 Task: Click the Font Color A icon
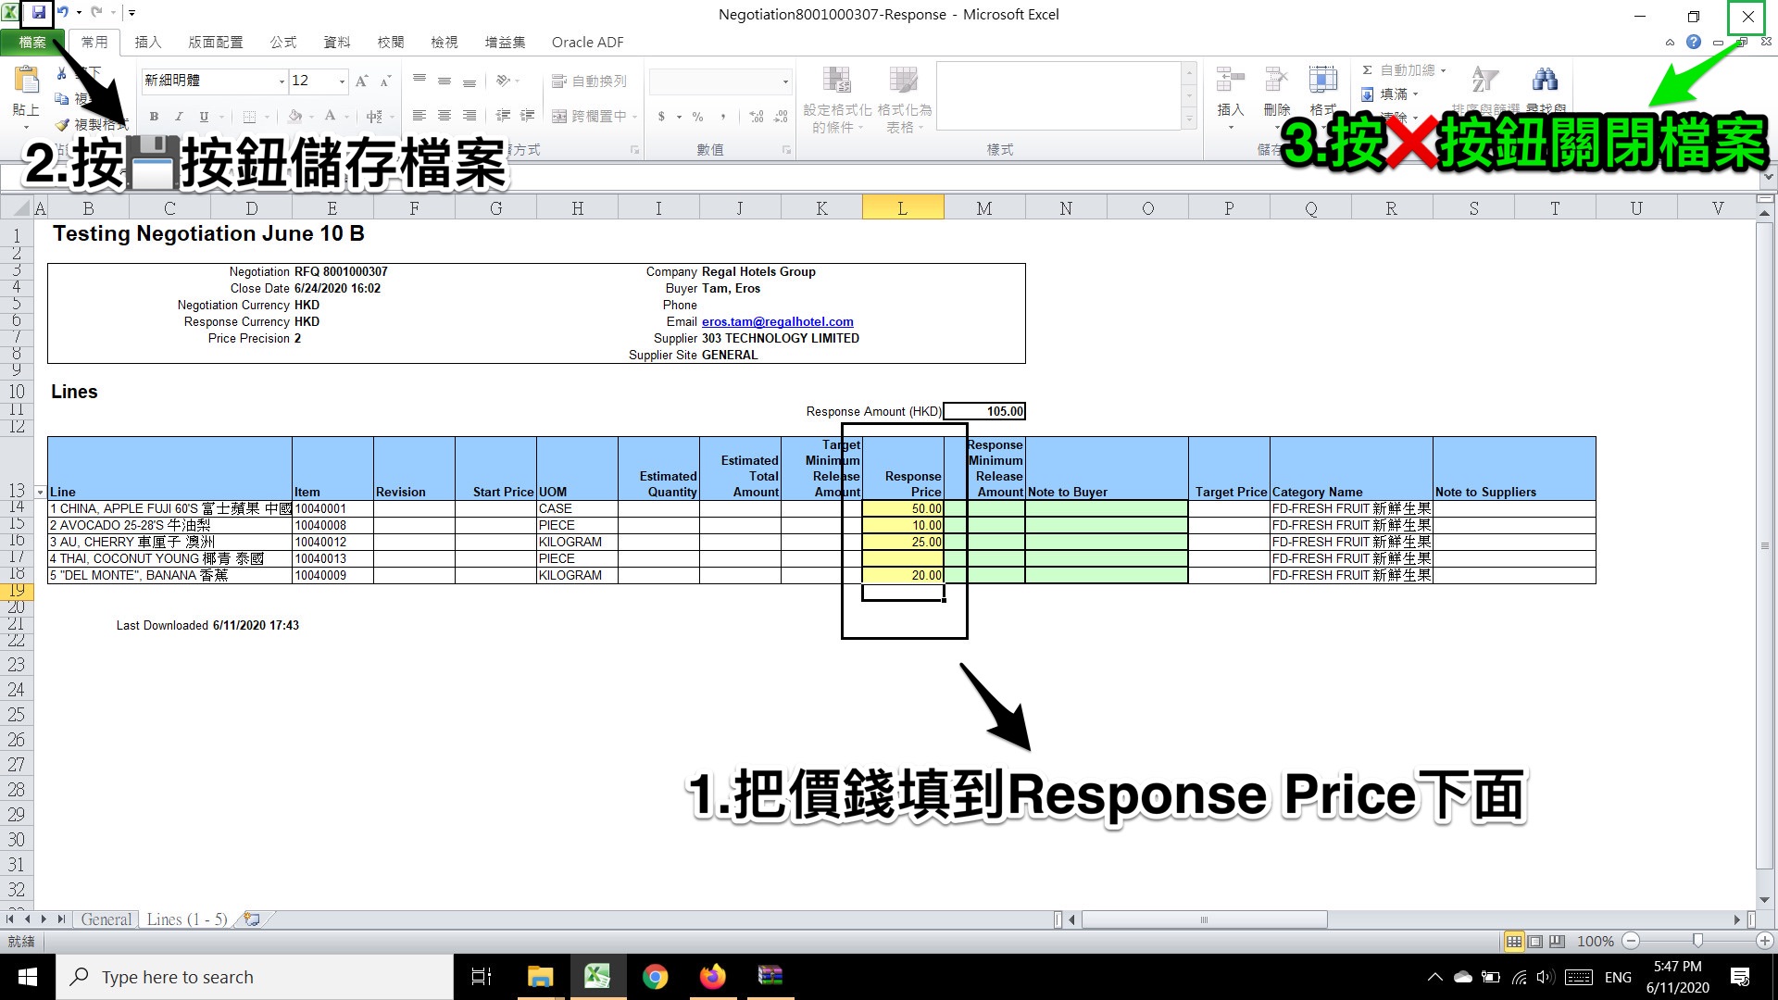pos(330,117)
